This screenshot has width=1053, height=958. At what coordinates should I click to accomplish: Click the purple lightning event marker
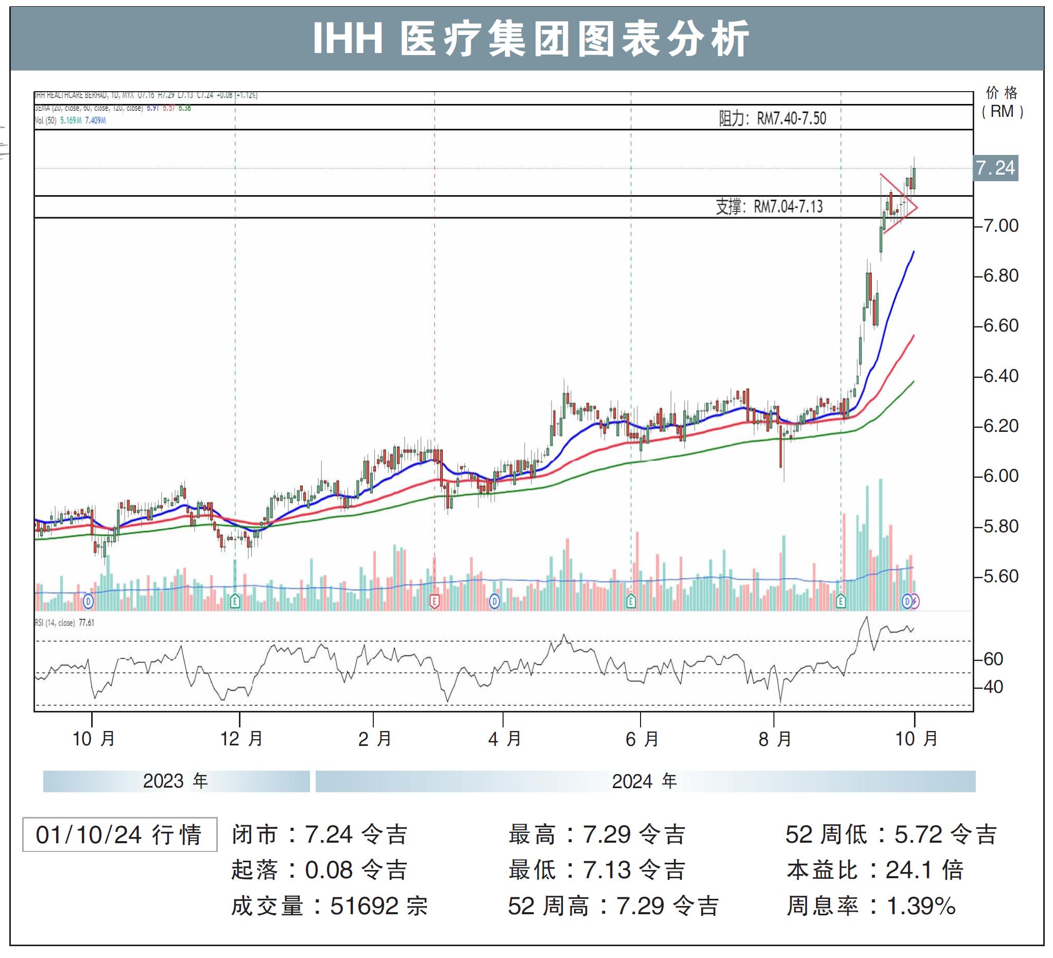click(915, 601)
